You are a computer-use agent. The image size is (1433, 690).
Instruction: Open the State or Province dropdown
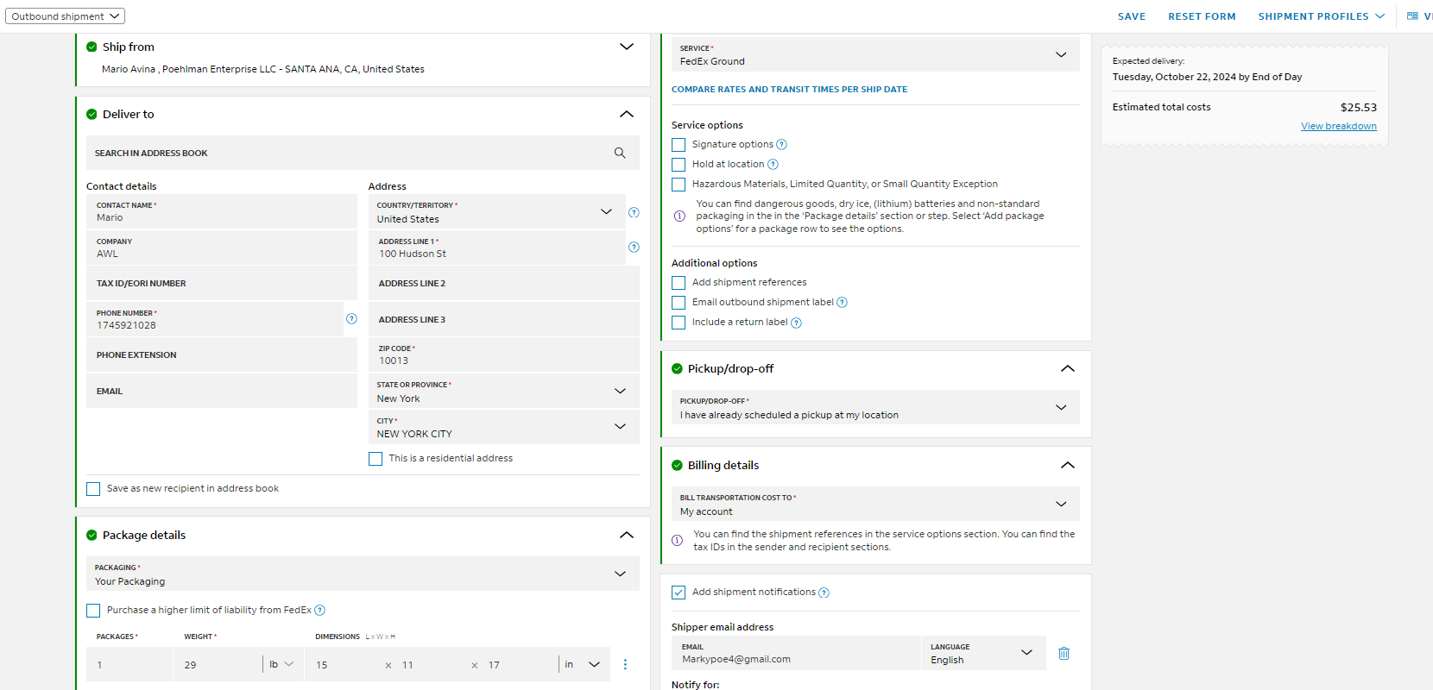pos(504,392)
